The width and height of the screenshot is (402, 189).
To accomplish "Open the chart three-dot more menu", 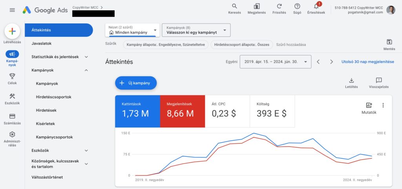I will tap(383, 105).
